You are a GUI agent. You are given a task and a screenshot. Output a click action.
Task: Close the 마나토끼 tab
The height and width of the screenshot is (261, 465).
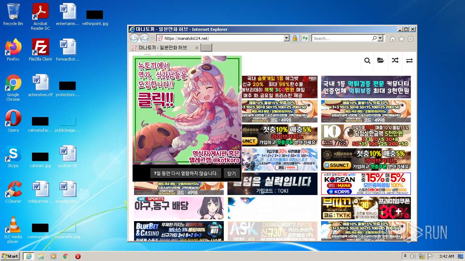click(197, 47)
